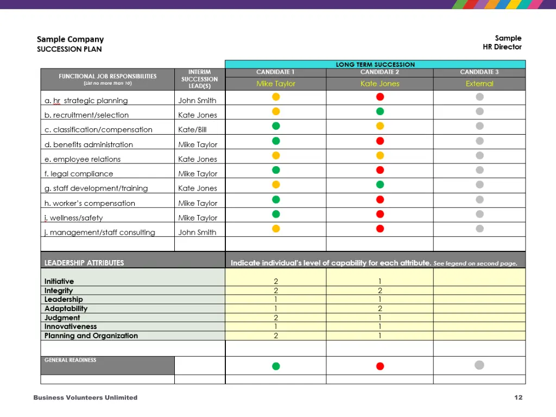The image size is (556, 417).
Task: Click the 'Planning and Organization' attribute label
Action: pos(91,336)
